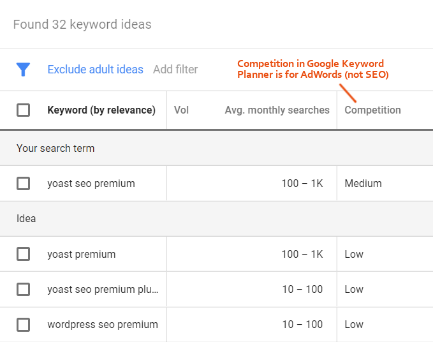Image resolution: width=433 pixels, height=342 pixels.
Task: Select the yoast premium row checkbox
Action: [24, 255]
